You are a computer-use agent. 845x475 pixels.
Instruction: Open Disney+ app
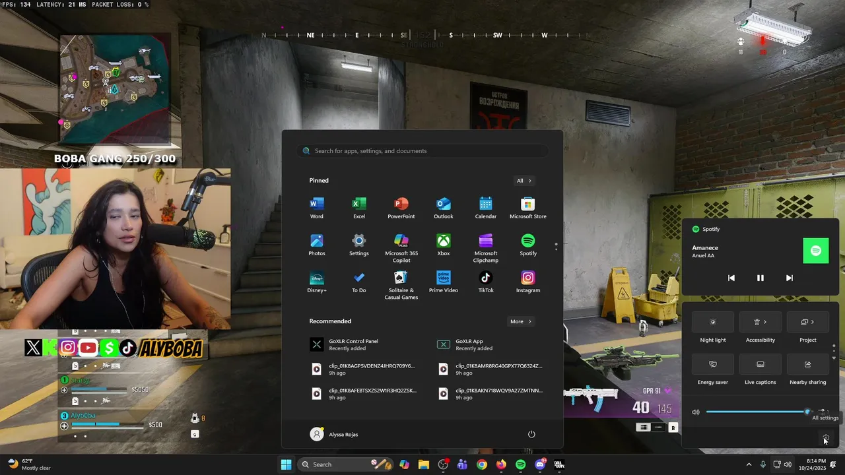(x=317, y=281)
